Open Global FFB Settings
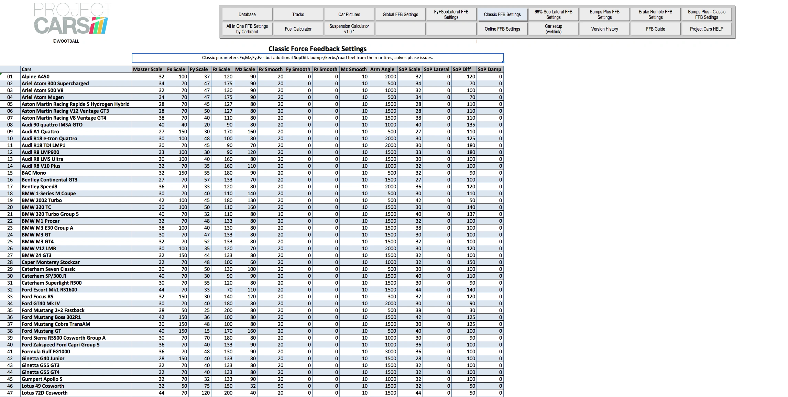The image size is (788, 397). coord(400,14)
